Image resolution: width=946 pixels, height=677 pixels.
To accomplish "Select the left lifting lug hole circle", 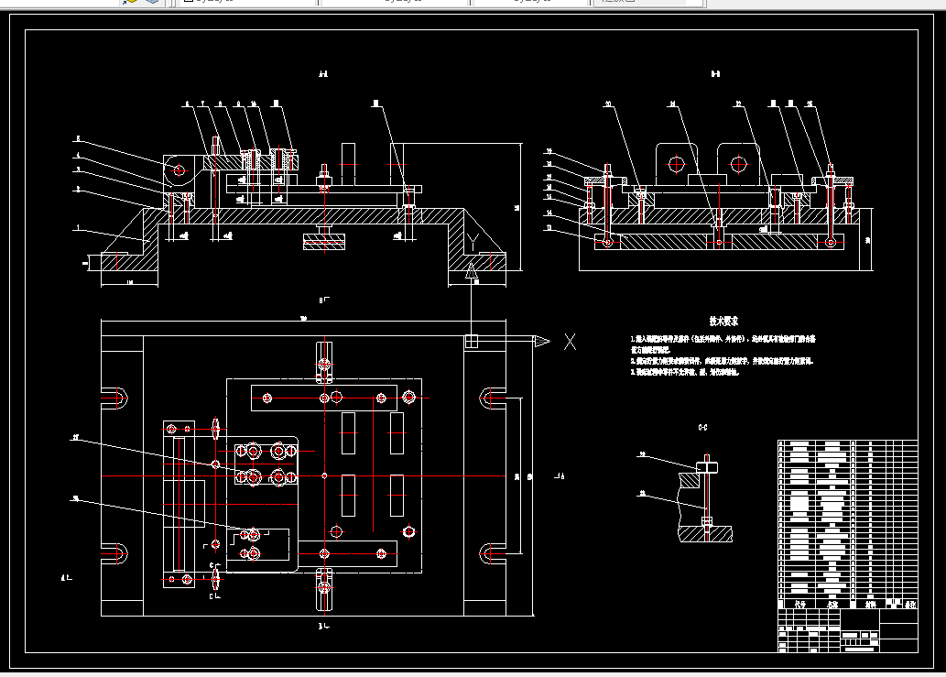I will click(x=677, y=164).
